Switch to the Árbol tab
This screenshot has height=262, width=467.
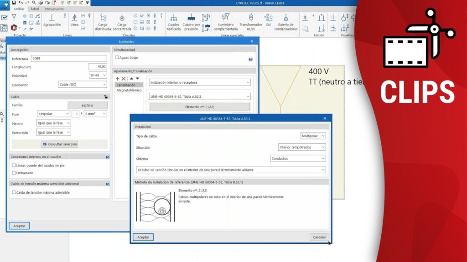35,9
